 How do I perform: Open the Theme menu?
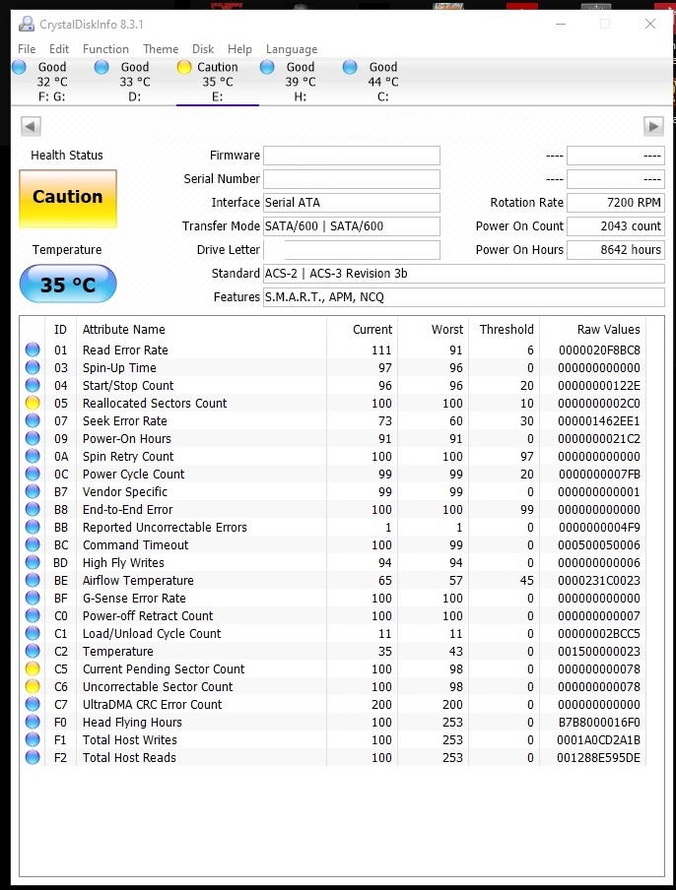161,49
